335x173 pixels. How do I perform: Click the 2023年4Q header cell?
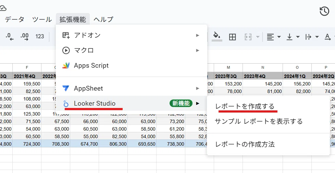pyautogui.click(x=263, y=76)
